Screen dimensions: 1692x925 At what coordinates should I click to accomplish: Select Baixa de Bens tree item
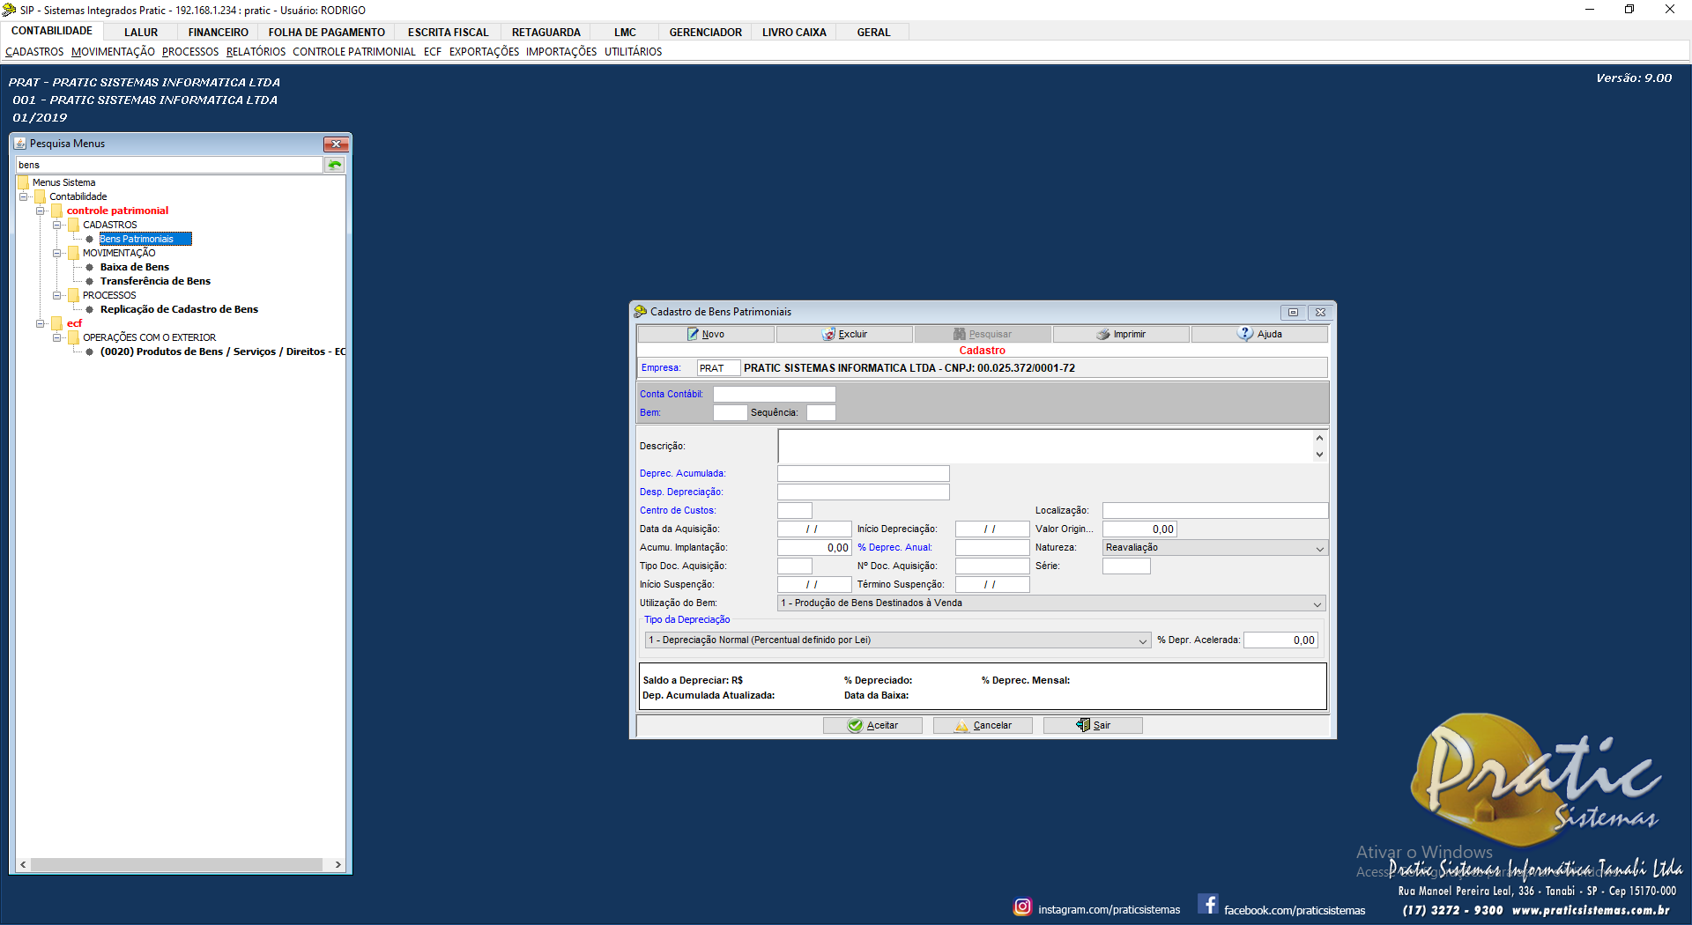[x=134, y=268]
